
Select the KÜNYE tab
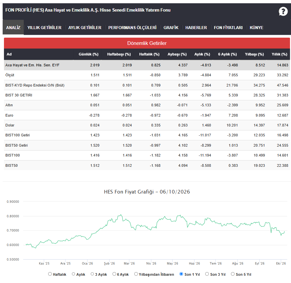point(256,27)
